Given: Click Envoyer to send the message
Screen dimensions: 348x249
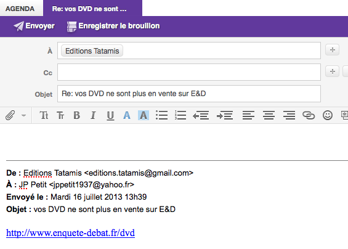Looking at the screenshot, I should 34,26.
